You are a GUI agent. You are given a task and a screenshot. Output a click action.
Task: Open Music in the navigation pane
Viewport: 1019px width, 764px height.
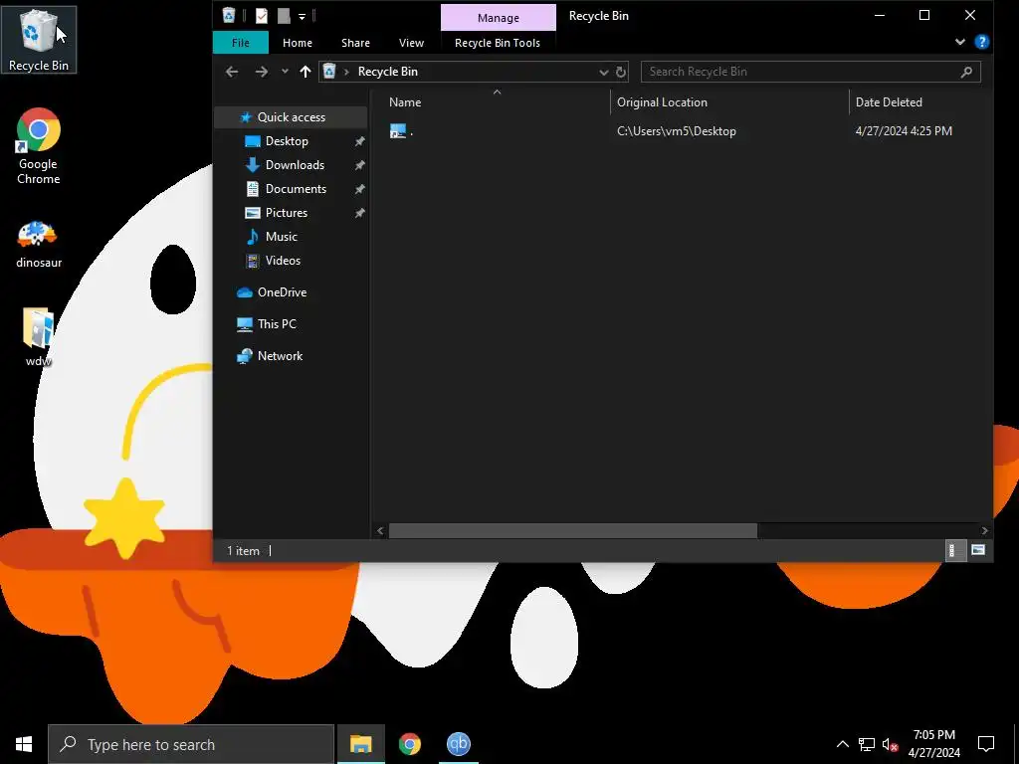point(281,237)
